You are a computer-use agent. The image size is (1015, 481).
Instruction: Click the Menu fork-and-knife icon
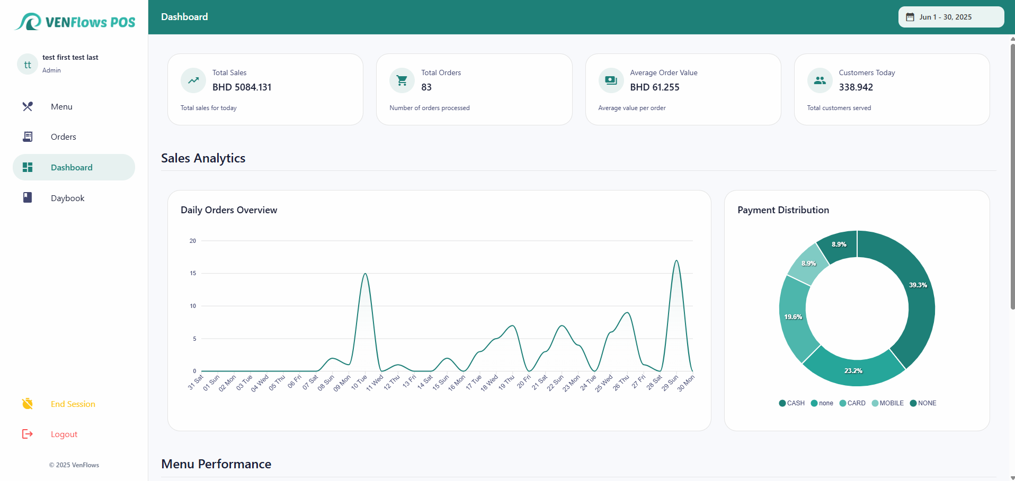coord(28,107)
